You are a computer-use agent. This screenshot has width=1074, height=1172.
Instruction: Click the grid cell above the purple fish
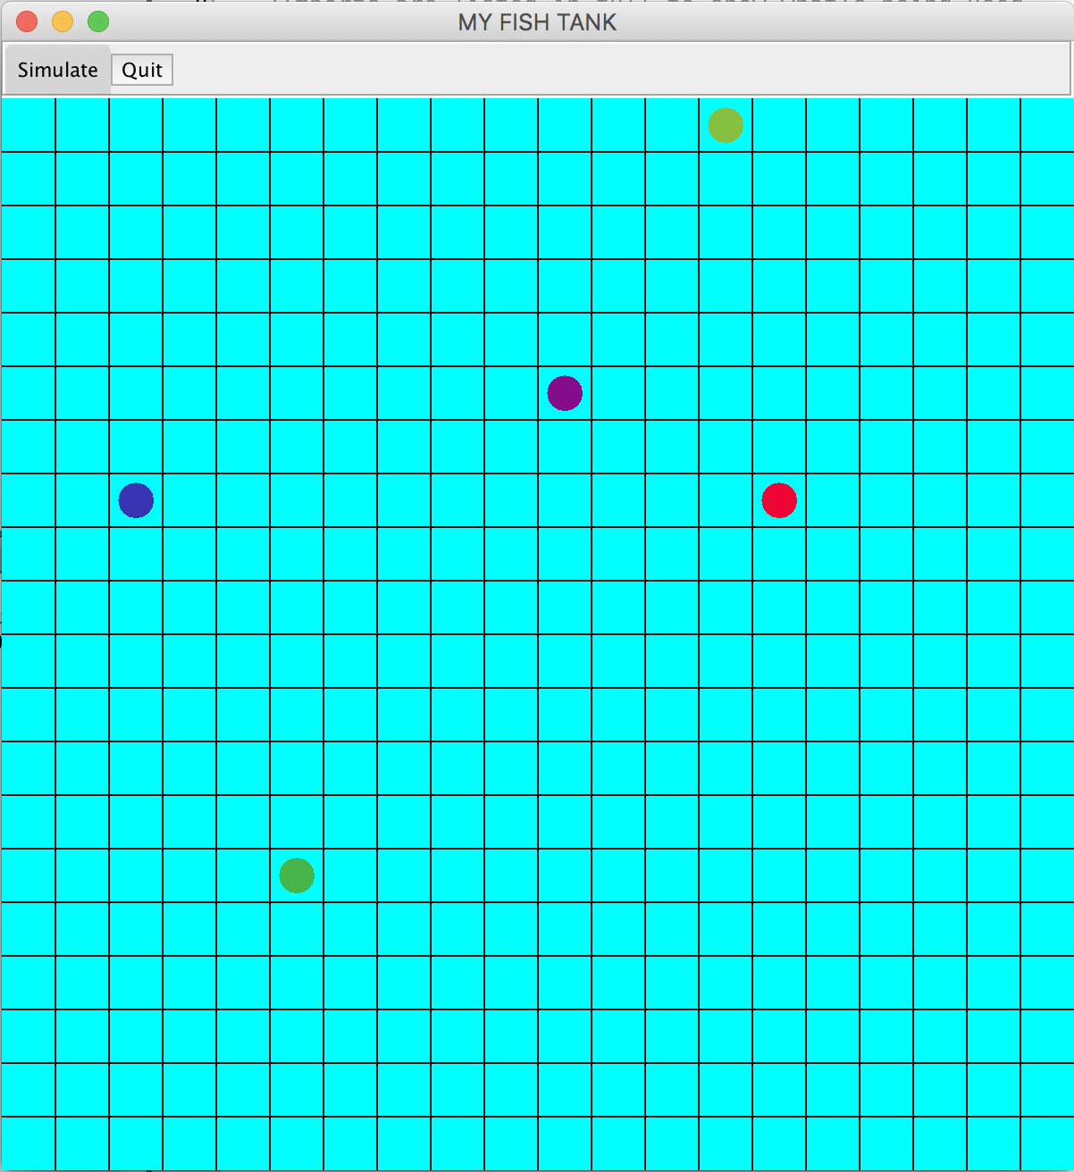click(565, 339)
